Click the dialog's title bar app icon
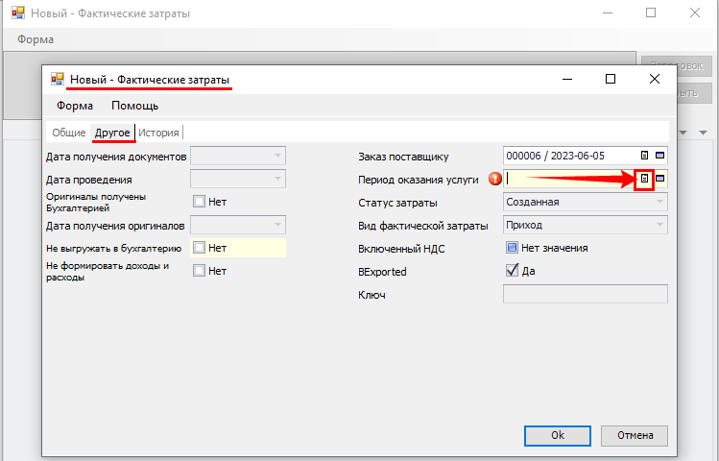This screenshot has width=719, height=461. tap(58, 80)
